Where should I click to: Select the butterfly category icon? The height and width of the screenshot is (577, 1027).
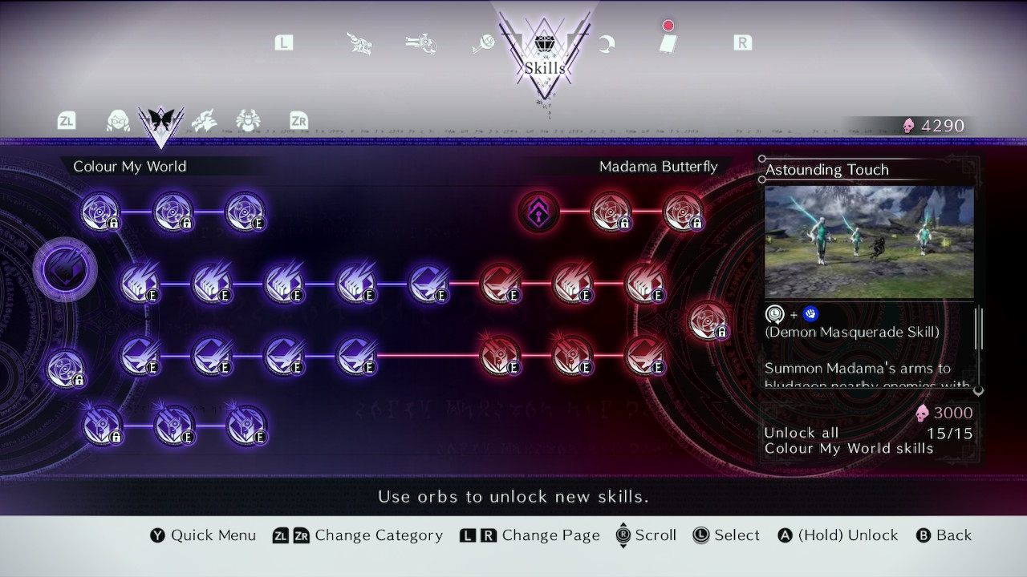(160, 122)
